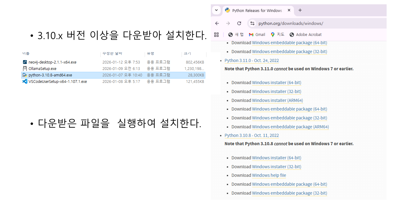The width and height of the screenshot is (394, 221).
Task: Open the site information icon in address bar
Action: [x=252, y=23]
